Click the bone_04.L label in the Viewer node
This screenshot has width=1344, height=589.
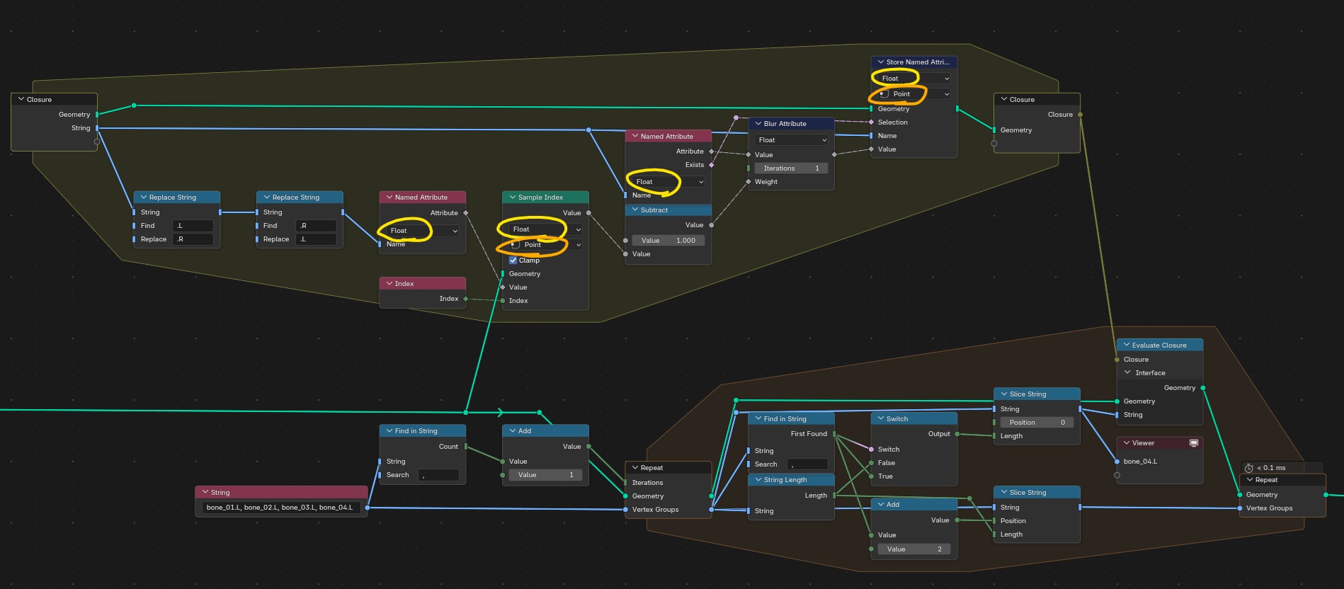pyautogui.click(x=1140, y=462)
